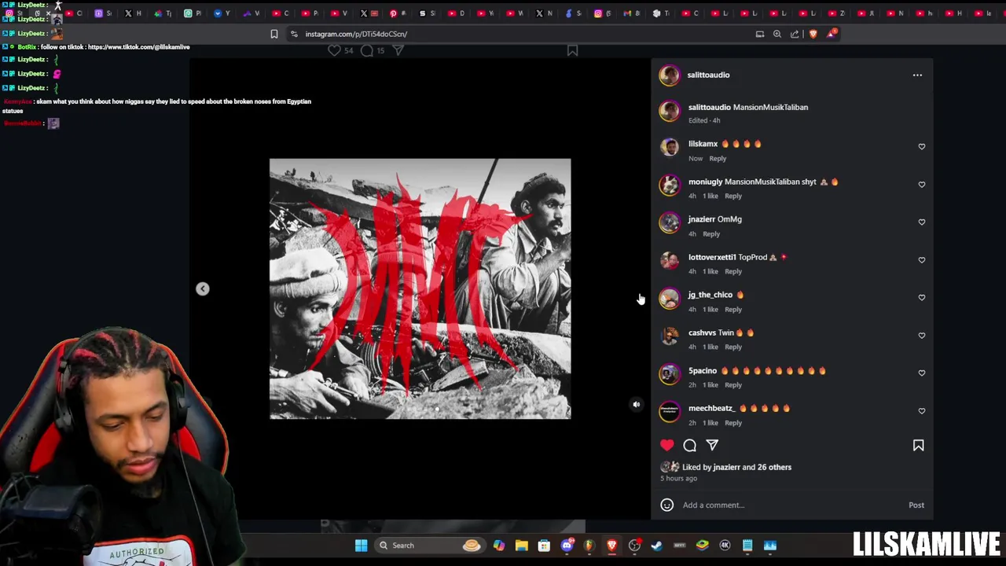
Task: Open jnazierr in the Liked by line
Action: coord(726,467)
